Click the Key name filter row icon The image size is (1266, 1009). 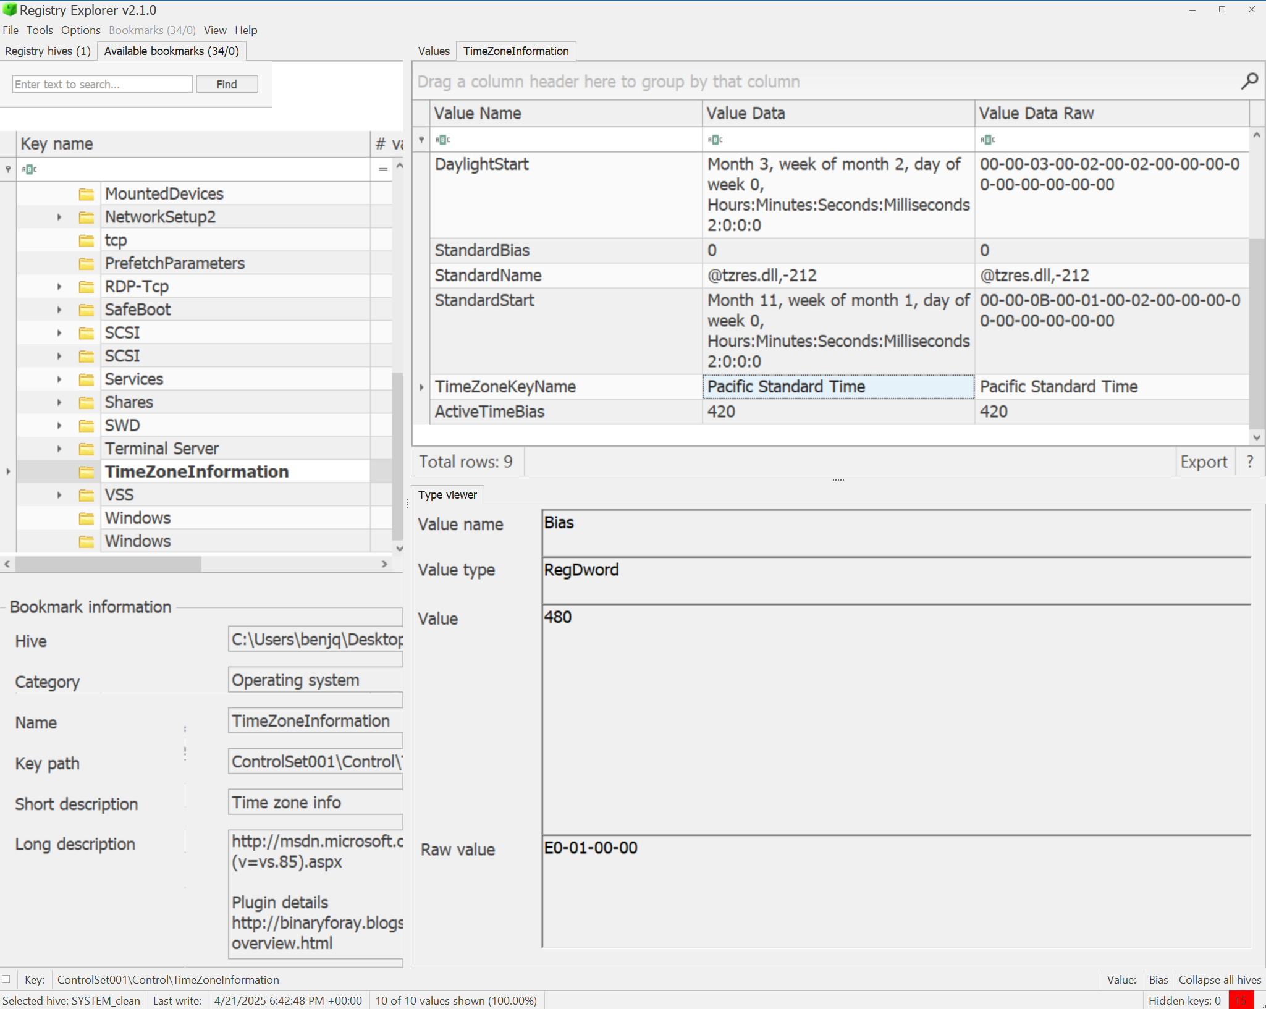pos(29,169)
